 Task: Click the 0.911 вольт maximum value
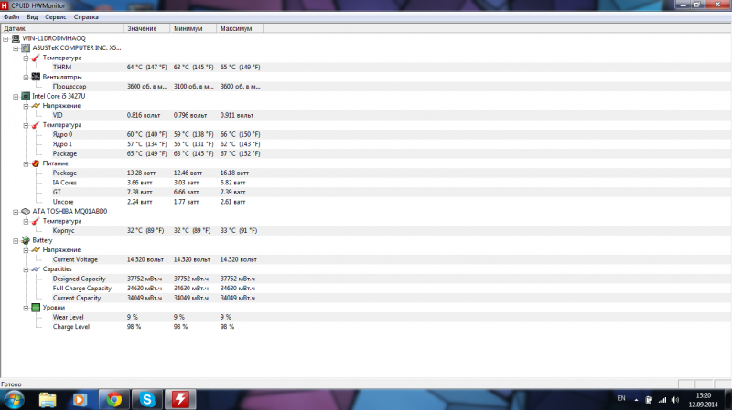point(237,115)
